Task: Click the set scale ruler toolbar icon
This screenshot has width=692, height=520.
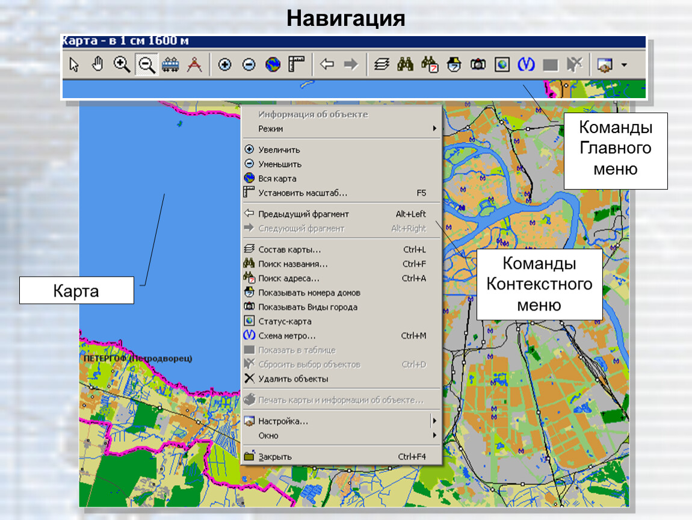Action: 297,64
